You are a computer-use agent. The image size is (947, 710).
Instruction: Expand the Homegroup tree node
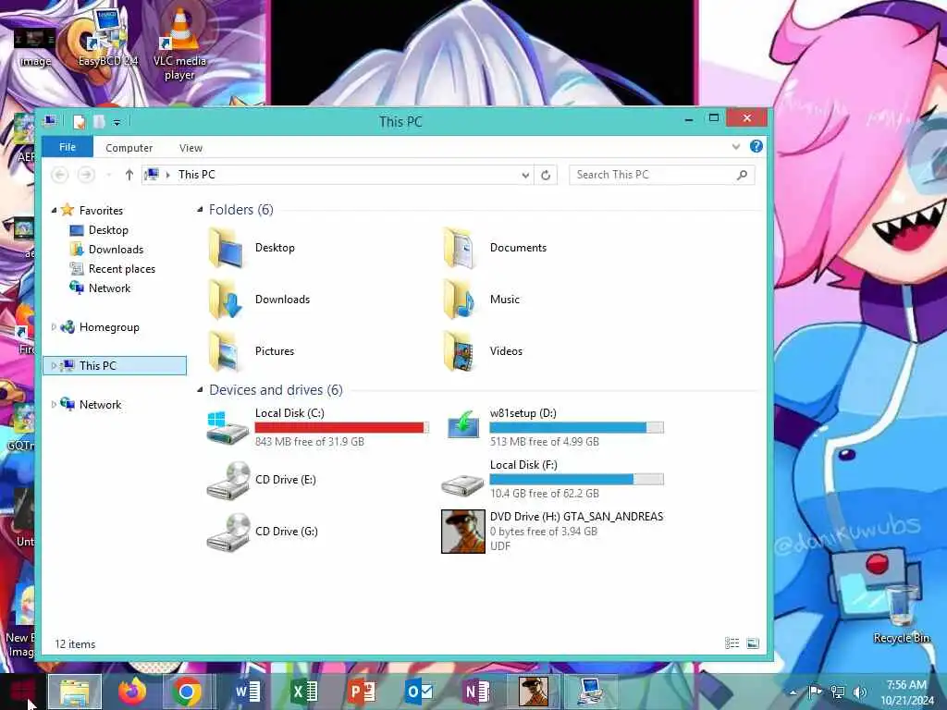point(54,327)
